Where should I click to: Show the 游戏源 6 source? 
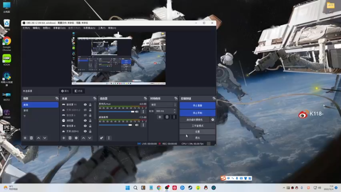[x=85, y=115]
